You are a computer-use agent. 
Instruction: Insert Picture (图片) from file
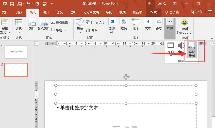point(32,24)
